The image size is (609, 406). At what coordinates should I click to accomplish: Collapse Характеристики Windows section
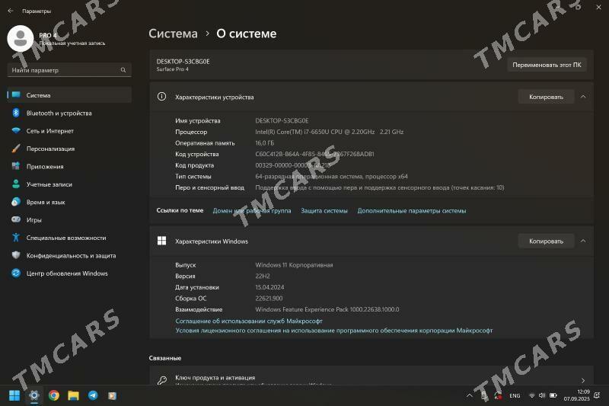click(583, 241)
